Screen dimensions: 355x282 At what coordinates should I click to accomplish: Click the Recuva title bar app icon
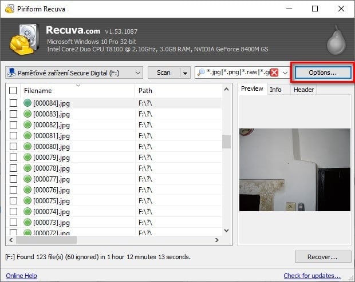10,9
